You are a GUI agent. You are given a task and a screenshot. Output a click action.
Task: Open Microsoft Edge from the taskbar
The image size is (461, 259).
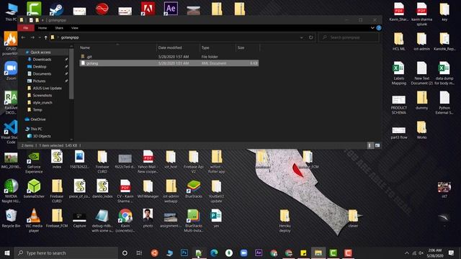(214, 253)
